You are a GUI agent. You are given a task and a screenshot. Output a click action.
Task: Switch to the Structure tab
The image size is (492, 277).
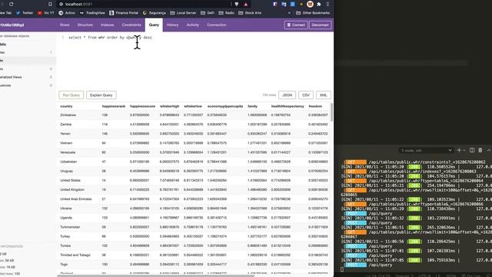tap(85, 25)
